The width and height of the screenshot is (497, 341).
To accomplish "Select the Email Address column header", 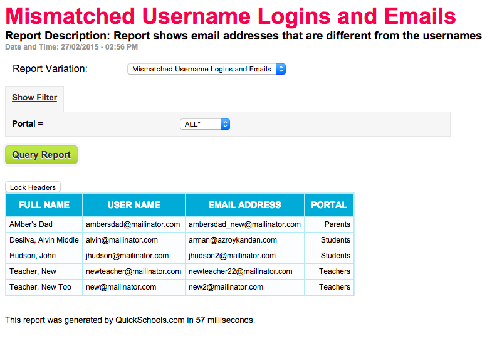I will (244, 205).
